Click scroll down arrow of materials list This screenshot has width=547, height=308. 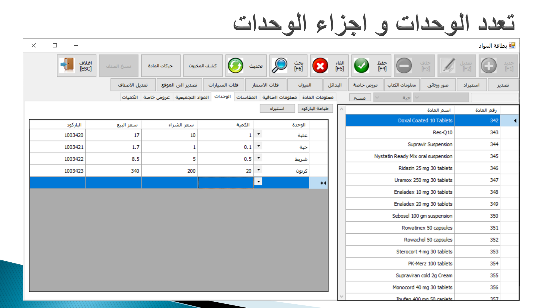coord(342,297)
